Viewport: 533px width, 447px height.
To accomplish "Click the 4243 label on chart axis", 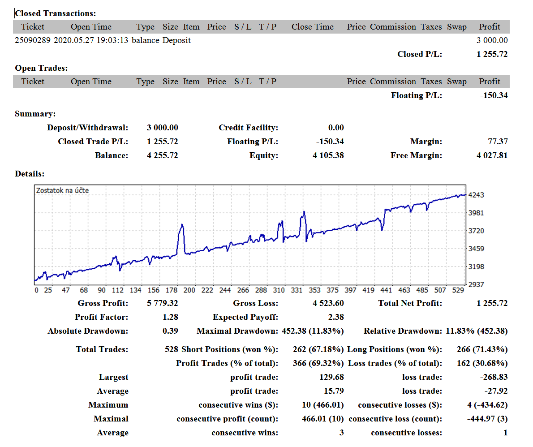I will click(476, 195).
